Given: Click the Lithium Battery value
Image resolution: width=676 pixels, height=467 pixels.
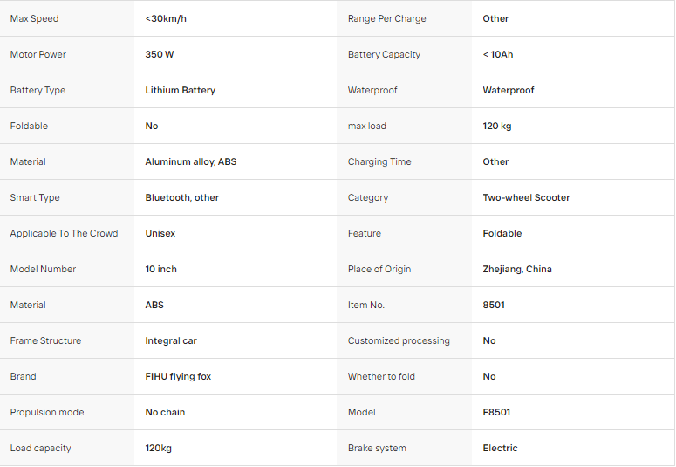Looking at the screenshot, I should 181,90.
